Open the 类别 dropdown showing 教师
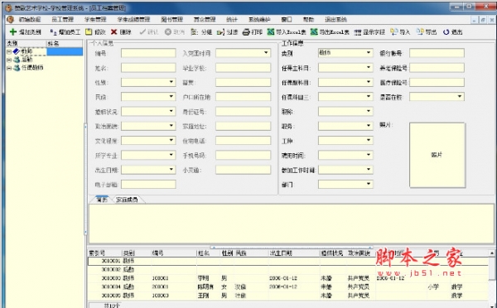The width and height of the screenshot is (497, 308). (x=369, y=53)
